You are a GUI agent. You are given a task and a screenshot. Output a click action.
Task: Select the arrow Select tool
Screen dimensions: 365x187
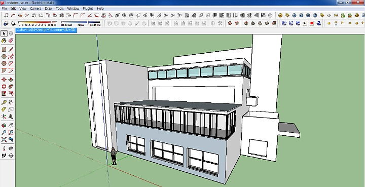4,34
